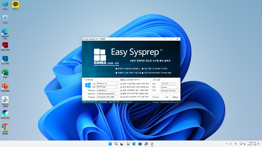This screenshot has height=147, width=262.
Task: Expand the OS dropdown showing Windows 10
Action: coord(106,83)
